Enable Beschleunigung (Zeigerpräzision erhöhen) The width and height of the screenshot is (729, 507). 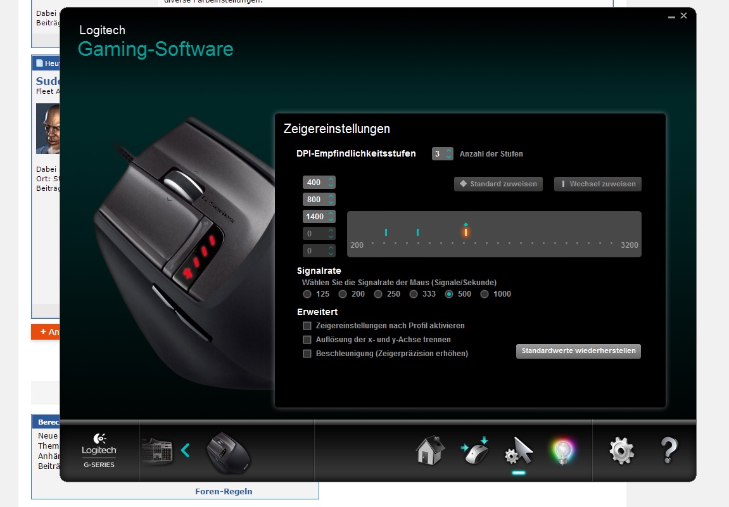[307, 354]
